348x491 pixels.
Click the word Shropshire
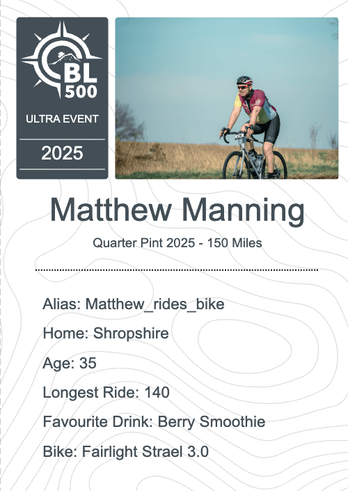(131, 333)
